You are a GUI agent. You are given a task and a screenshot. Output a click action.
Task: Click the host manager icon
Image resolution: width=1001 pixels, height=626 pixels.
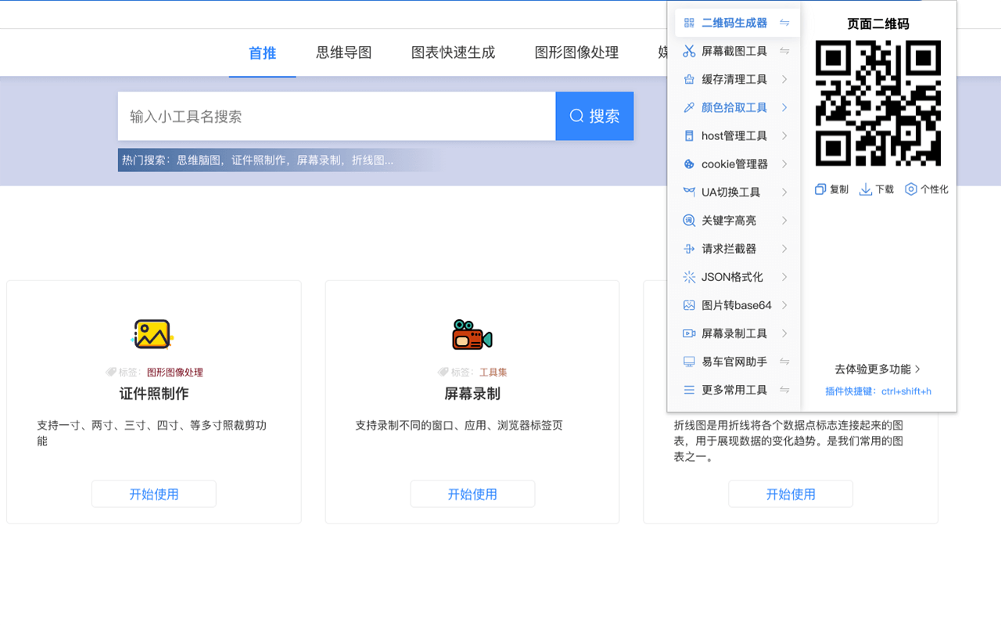tap(689, 135)
